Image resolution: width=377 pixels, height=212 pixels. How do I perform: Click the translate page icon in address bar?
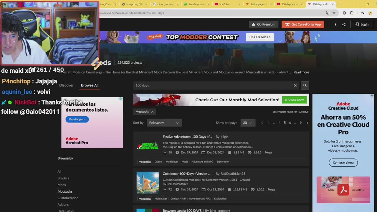coord(327,13)
